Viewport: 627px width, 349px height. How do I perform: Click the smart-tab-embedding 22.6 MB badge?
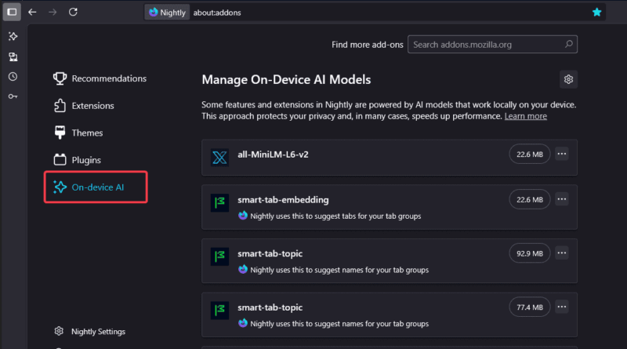point(530,199)
